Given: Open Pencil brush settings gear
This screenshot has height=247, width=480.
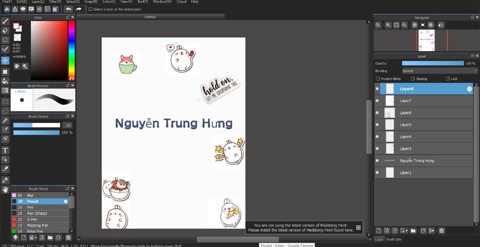Looking at the screenshot, I should pyautogui.click(x=66, y=202).
